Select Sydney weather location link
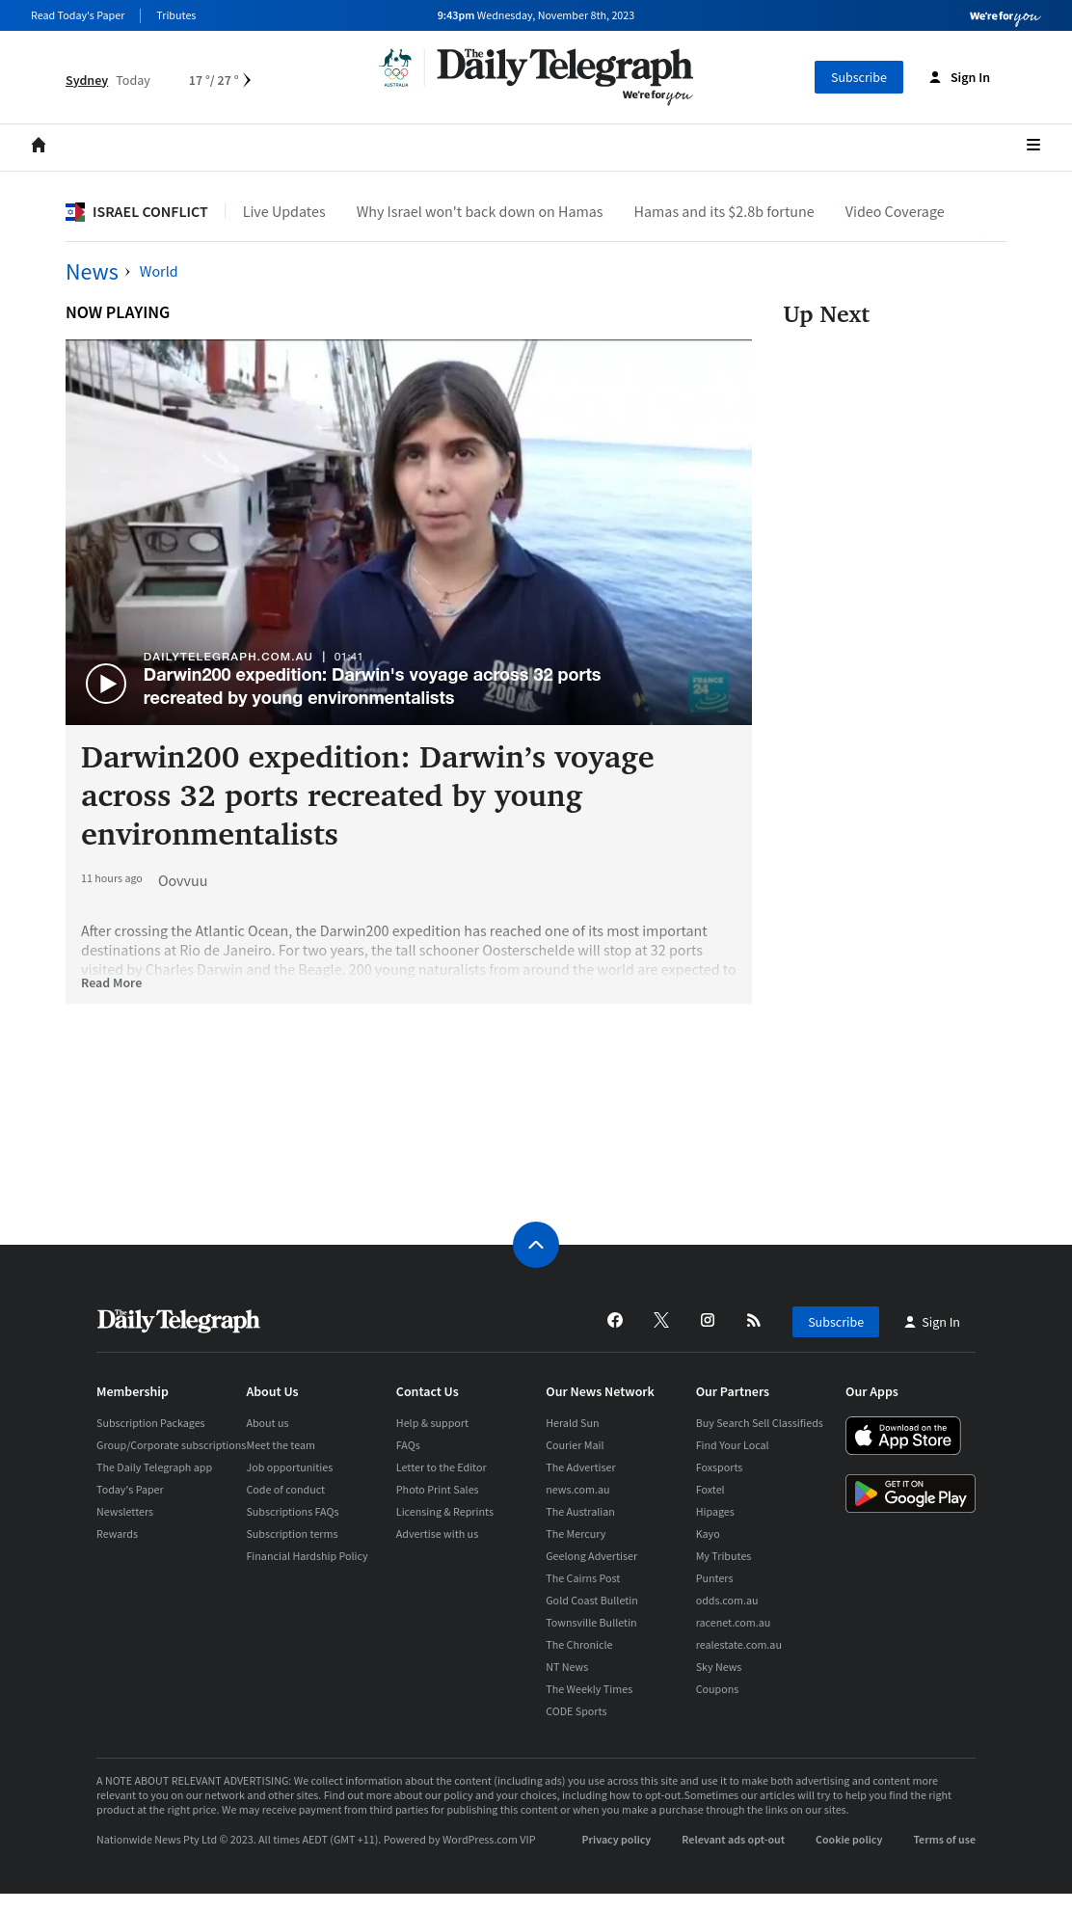The height and width of the screenshot is (1911, 1072). coord(87,80)
